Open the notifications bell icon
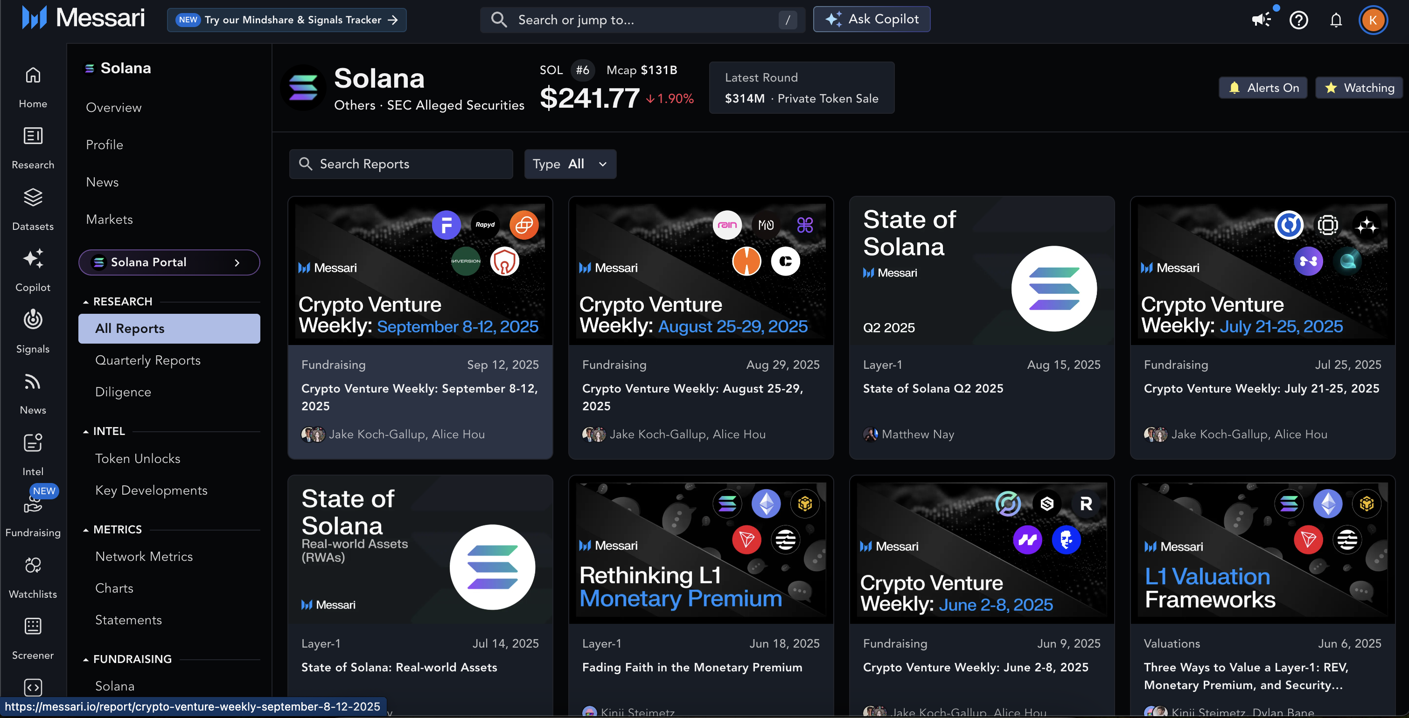The image size is (1409, 718). tap(1336, 20)
